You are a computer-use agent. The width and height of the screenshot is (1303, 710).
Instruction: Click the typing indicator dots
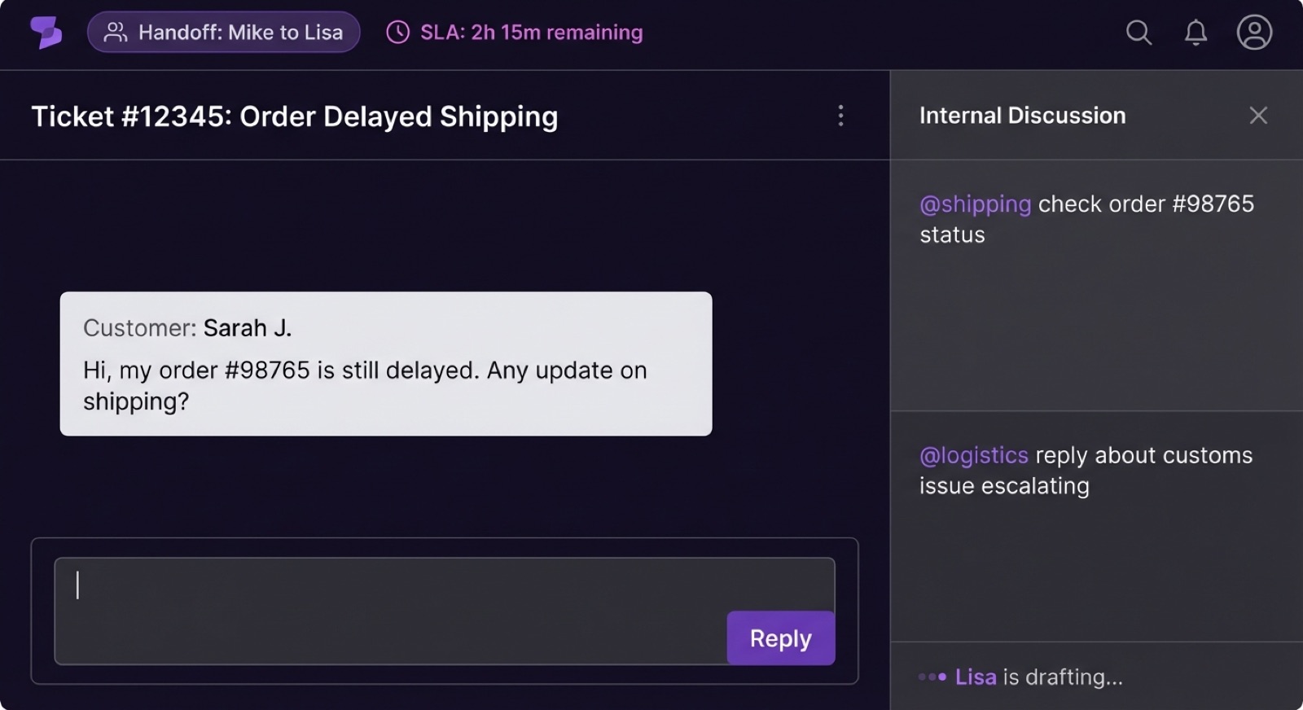coord(932,677)
